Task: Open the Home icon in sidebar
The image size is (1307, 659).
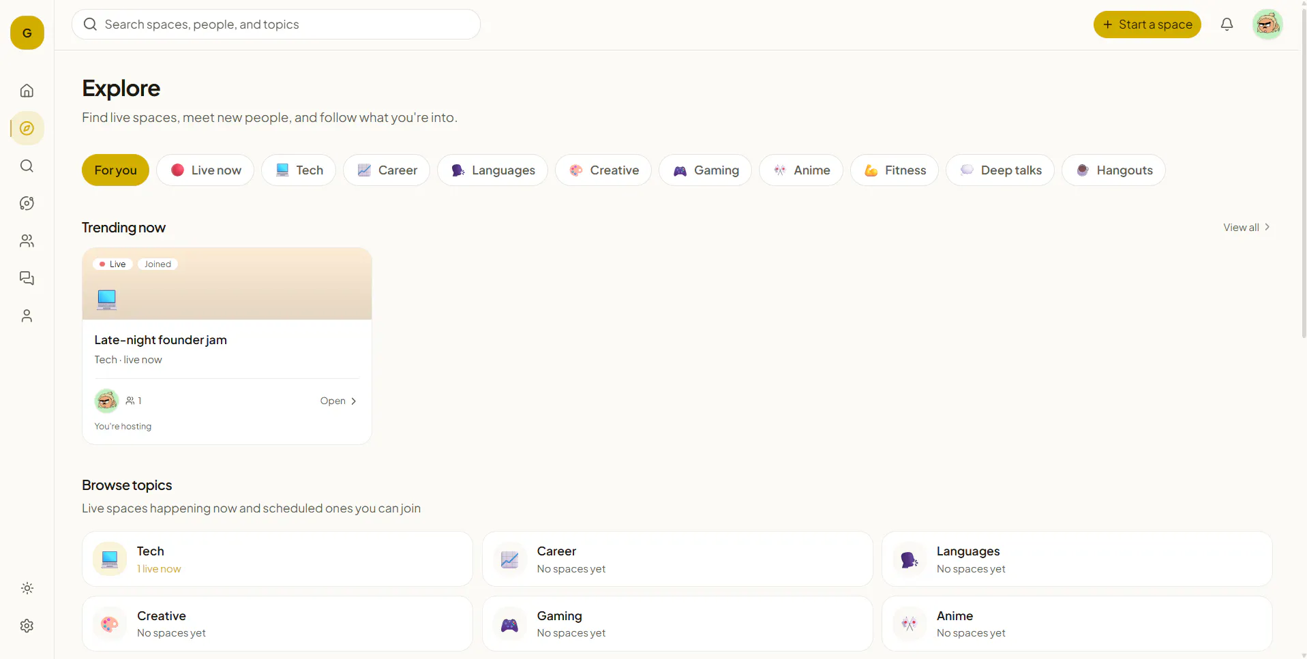Action: coord(27,91)
